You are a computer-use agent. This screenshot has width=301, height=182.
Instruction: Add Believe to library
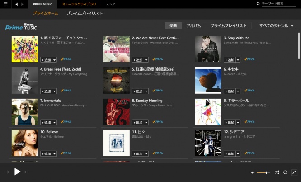(x=46, y=154)
